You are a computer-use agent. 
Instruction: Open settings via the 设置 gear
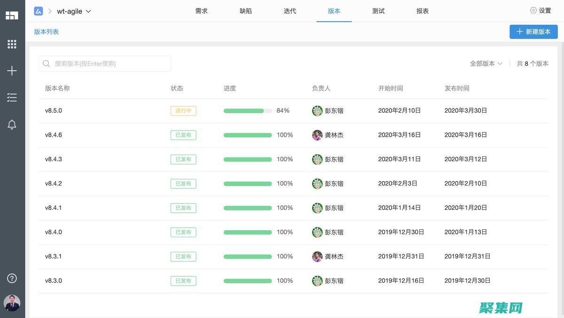(540, 11)
